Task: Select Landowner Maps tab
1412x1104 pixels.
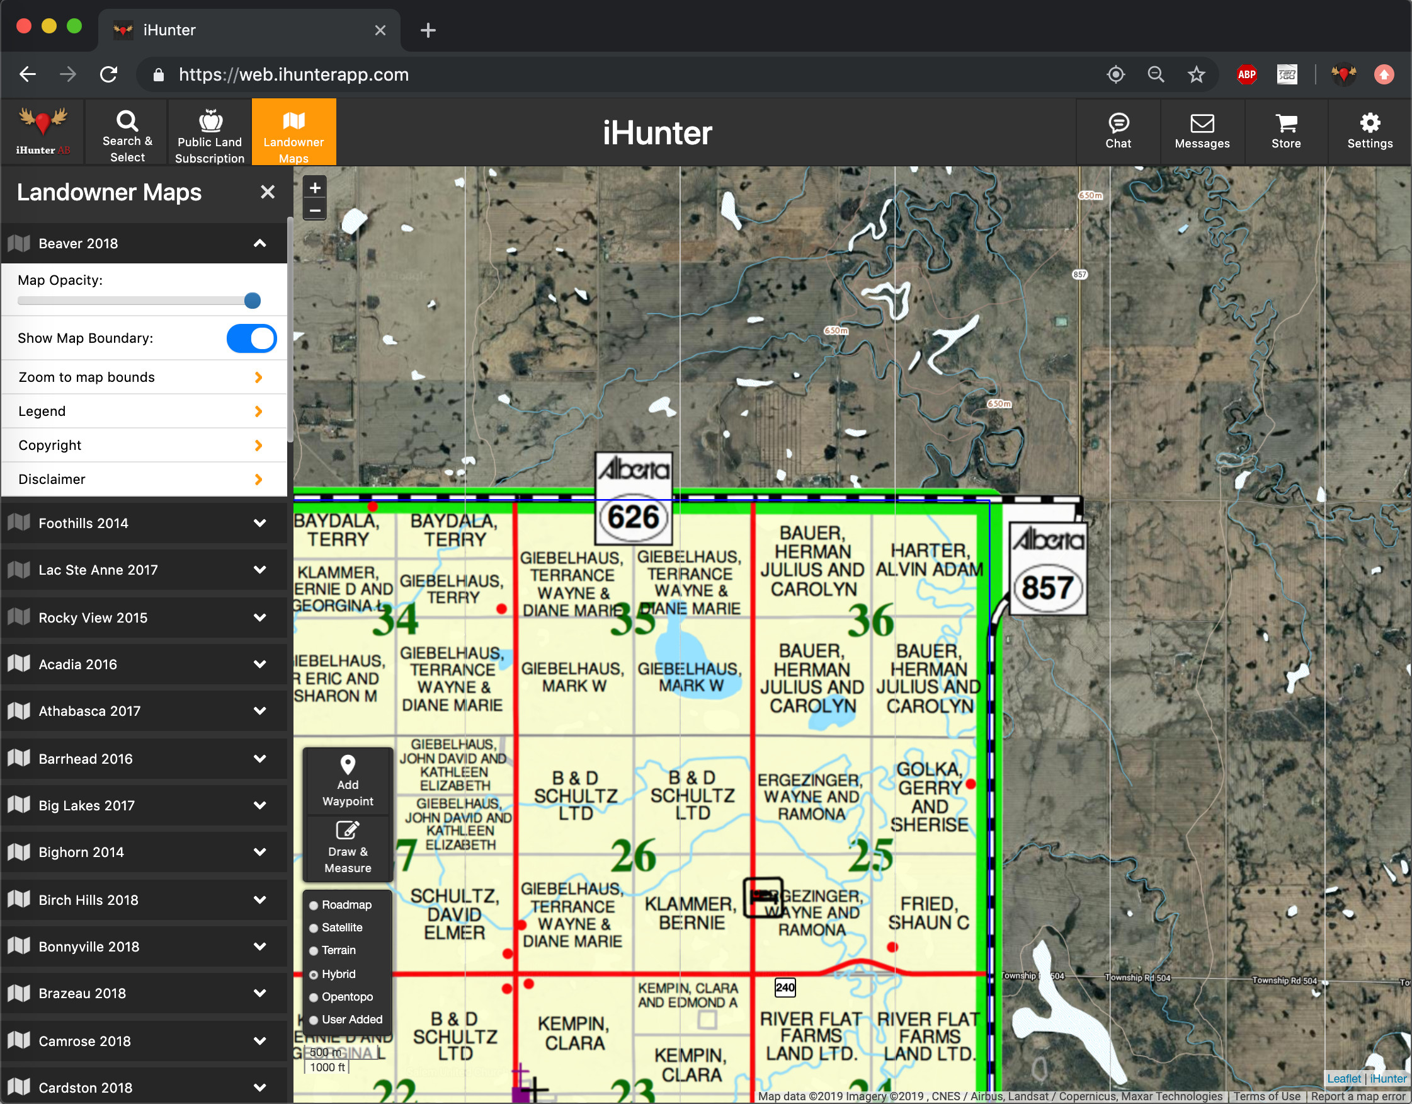Action: tap(293, 133)
